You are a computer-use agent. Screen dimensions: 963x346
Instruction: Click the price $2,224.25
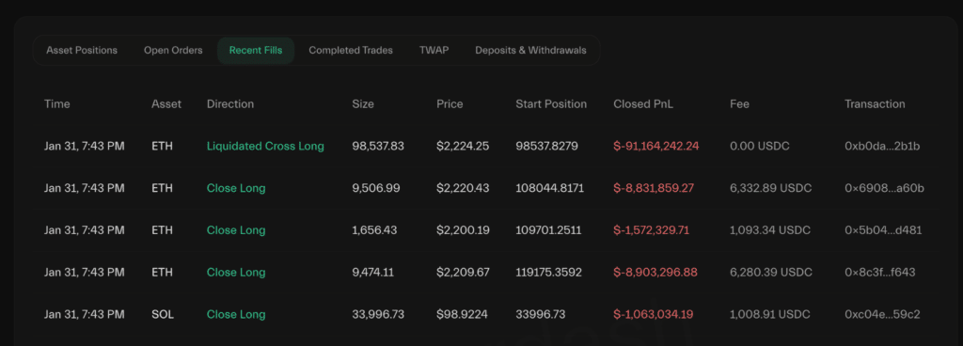click(463, 147)
